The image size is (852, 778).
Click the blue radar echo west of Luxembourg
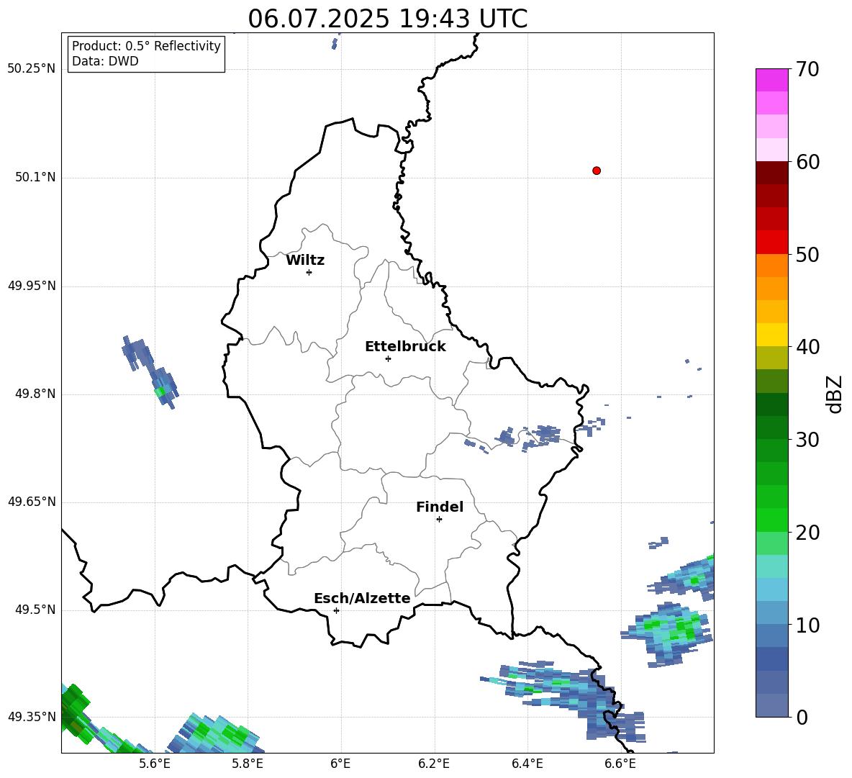coord(150,371)
